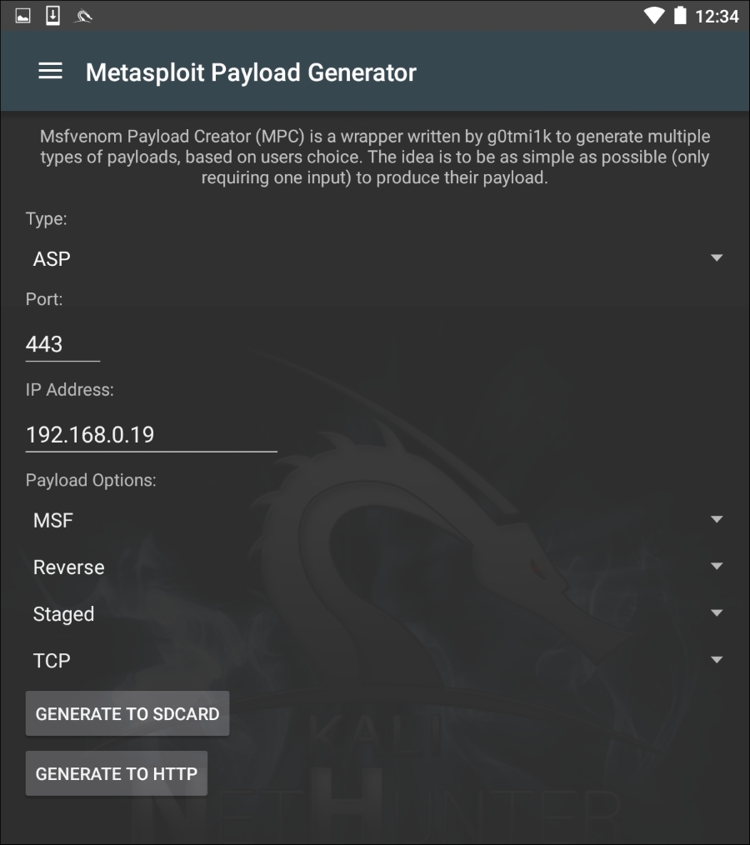Open the navigation drawer hamburger menu
Image resolution: width=750 pixels, height=845 pixels.
(50, 72)
